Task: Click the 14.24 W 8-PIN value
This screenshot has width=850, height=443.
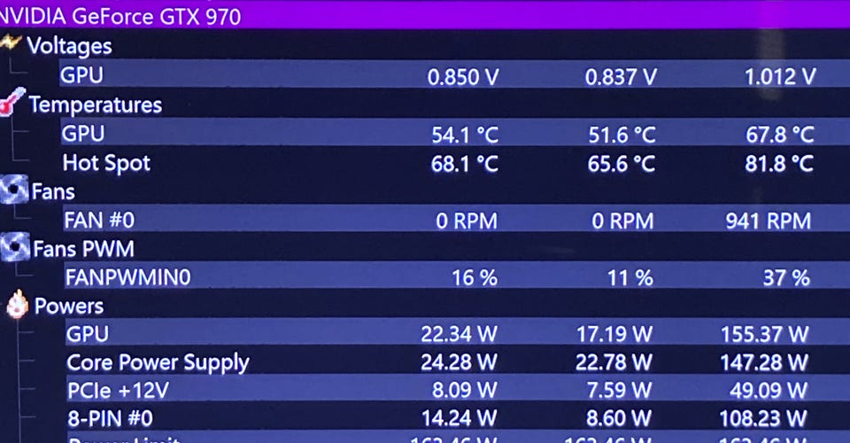Action: [460, 418]
